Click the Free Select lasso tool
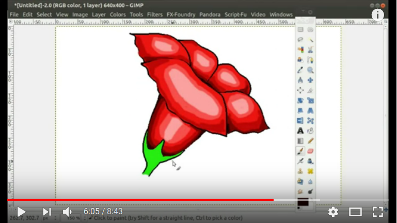Image resolution: width=397 pixels, height=223 pixels. (300, 40)
